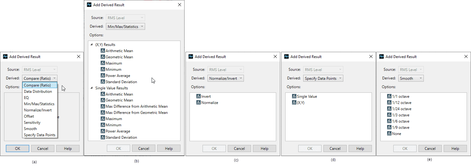Select Offset in the dropdown list

[x=29, y=116]
